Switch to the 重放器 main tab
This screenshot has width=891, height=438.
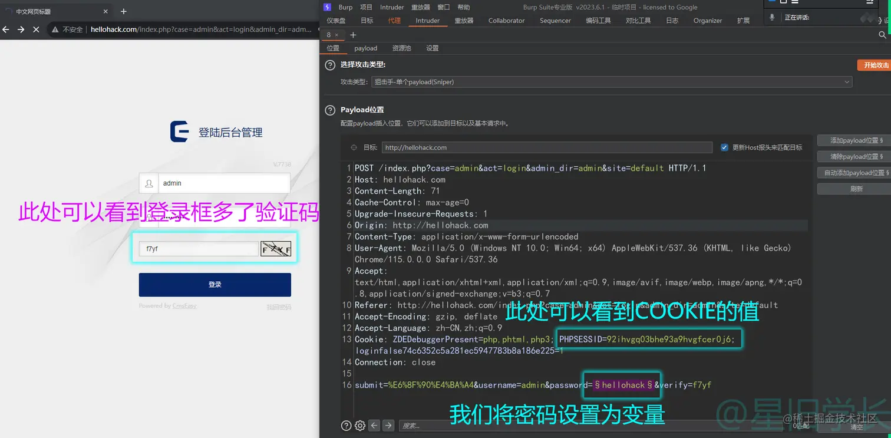[464, 21]
